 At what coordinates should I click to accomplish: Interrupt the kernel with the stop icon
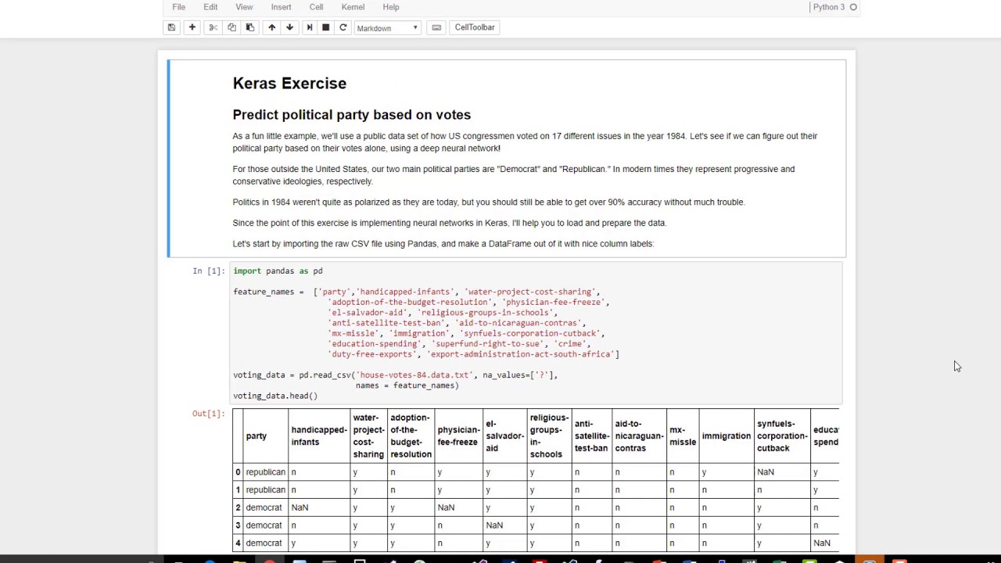coord(325,27)
